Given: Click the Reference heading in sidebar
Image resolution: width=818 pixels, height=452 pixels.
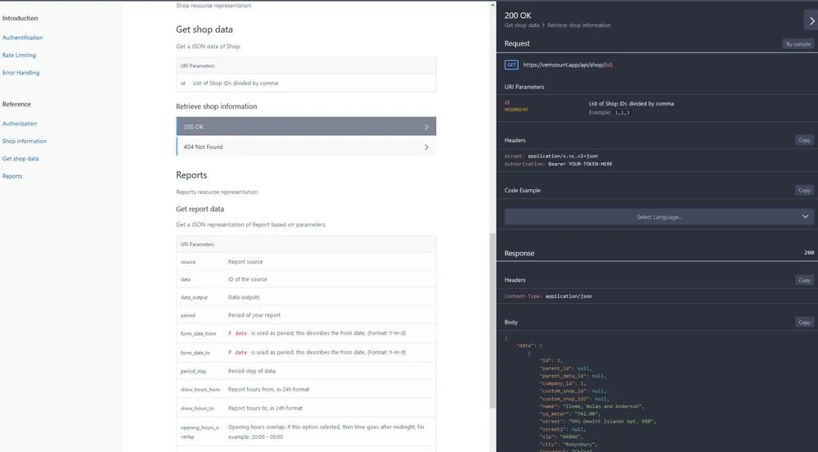Looking at the screenshot, I should tap(16, 104).
